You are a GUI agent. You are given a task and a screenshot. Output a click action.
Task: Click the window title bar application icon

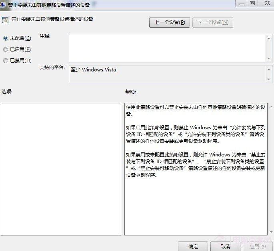[x=3, y=5]
